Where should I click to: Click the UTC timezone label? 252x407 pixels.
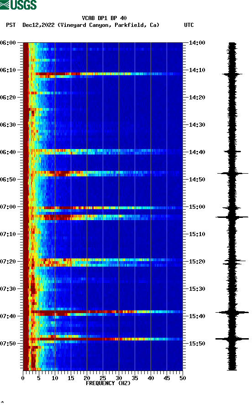pos(189,25)
